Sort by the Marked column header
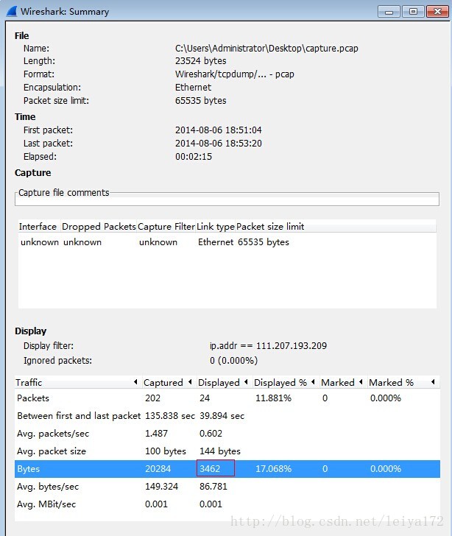Image resolution: width=452 pixels, height=536 pixels. coord(342,383)
